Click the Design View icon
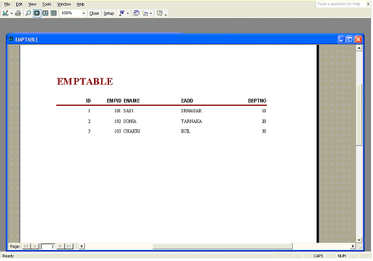Image resolution: width=373 pixels, height=261 pixels. coord(5,13)
